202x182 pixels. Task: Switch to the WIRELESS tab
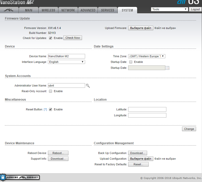click(48, 10)
